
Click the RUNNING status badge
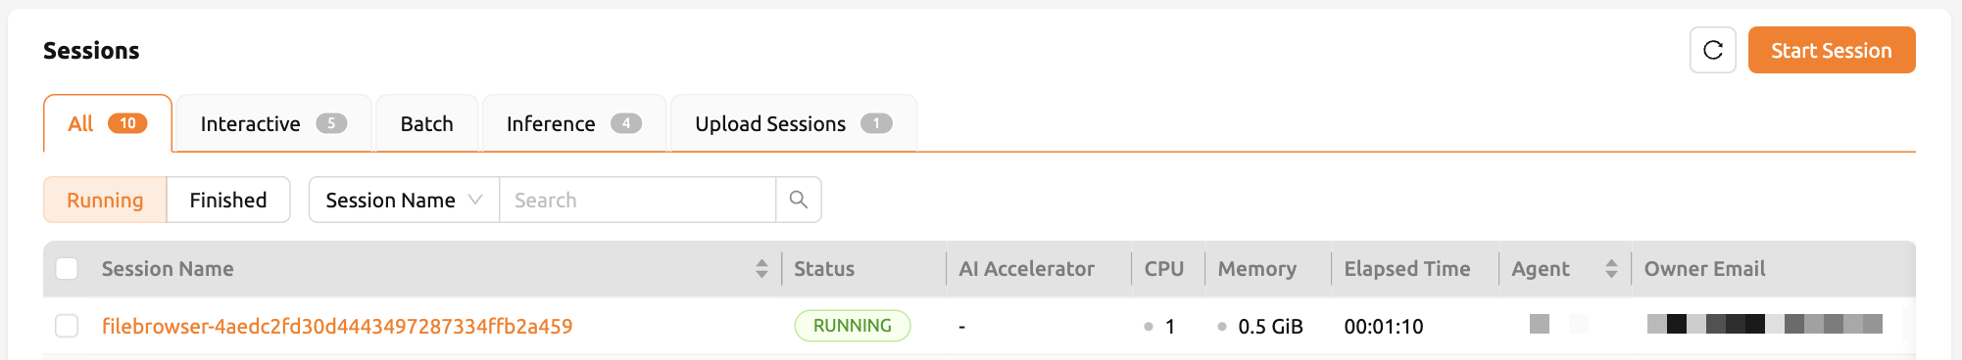853,326
